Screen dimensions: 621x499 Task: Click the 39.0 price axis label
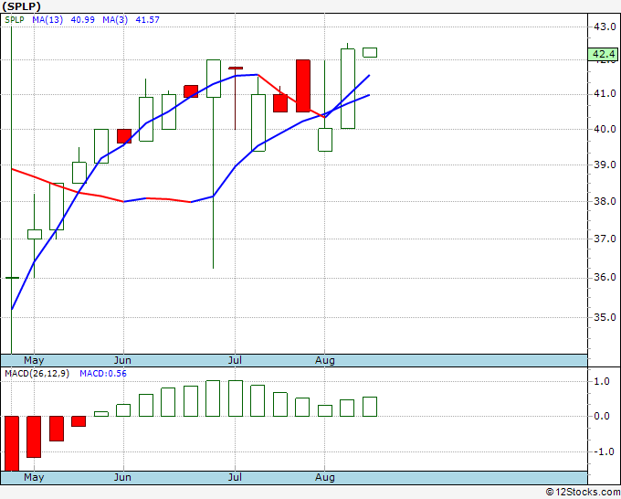(x=605, y=165)
